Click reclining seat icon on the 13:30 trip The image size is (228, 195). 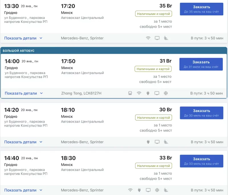tap(166, 38)
